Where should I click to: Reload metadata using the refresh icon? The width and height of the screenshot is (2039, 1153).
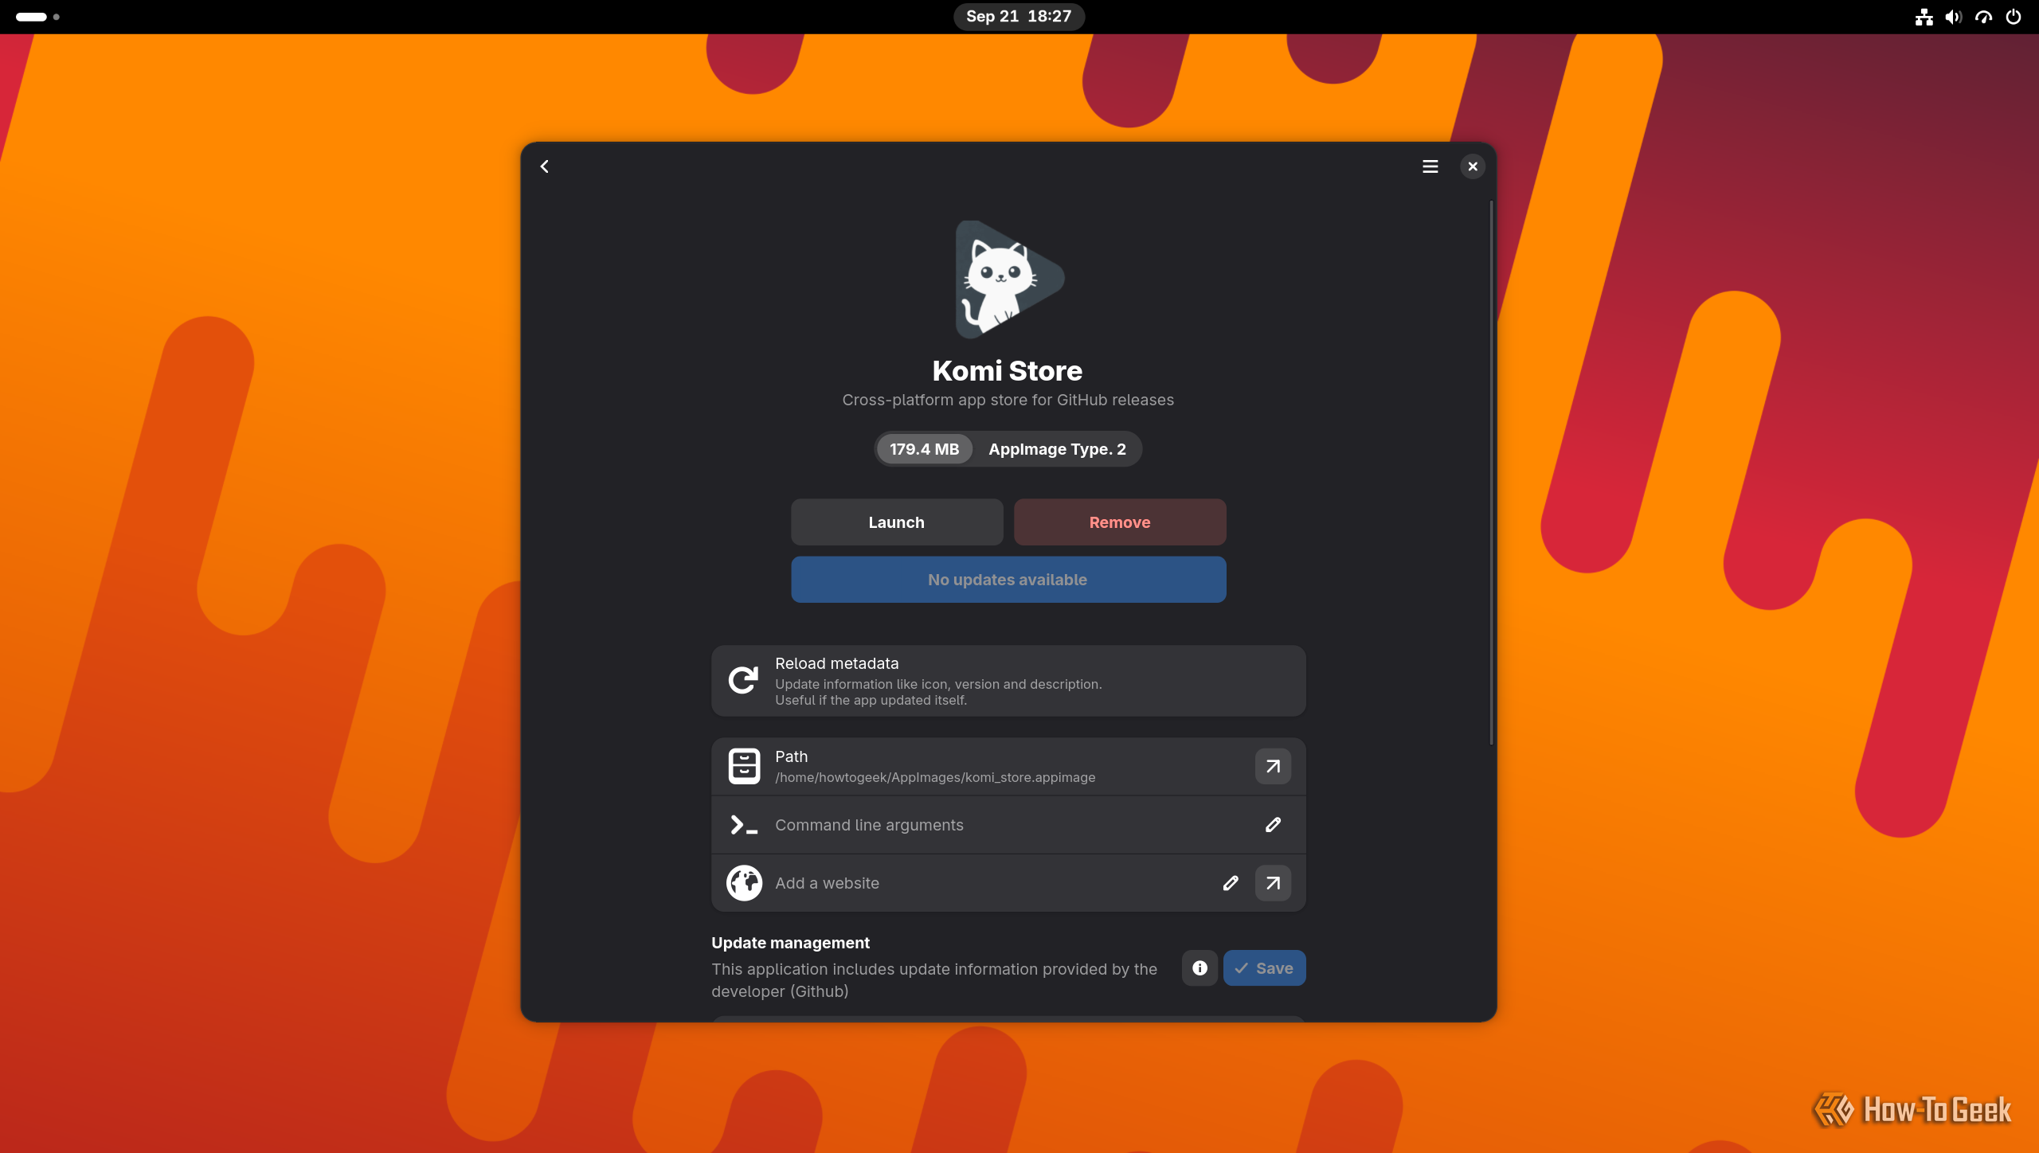pyautogui.click(x=743, y=681)
